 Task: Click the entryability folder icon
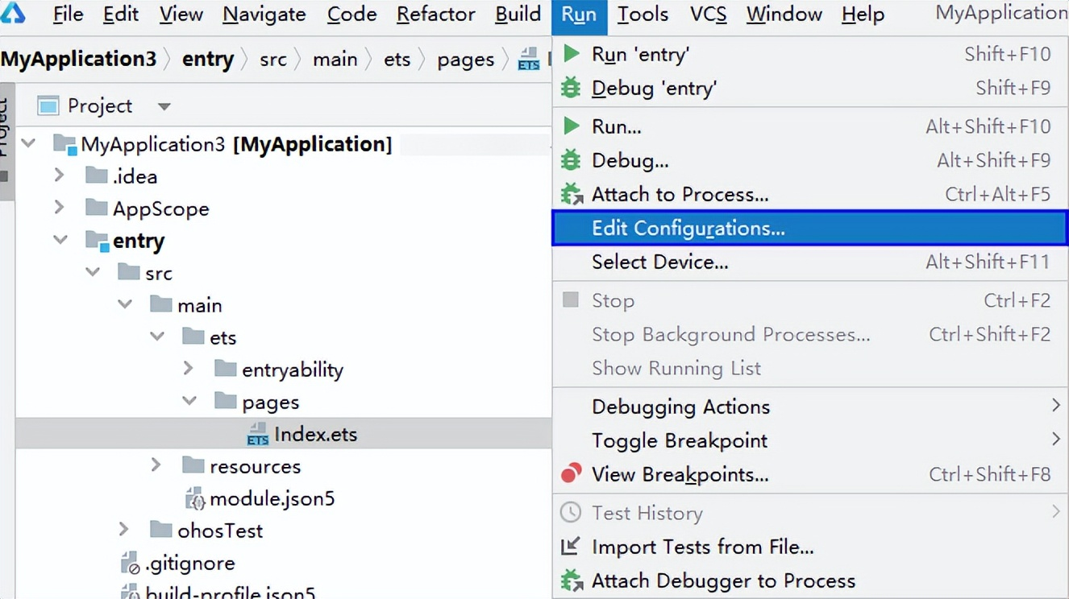pos(226,369)
